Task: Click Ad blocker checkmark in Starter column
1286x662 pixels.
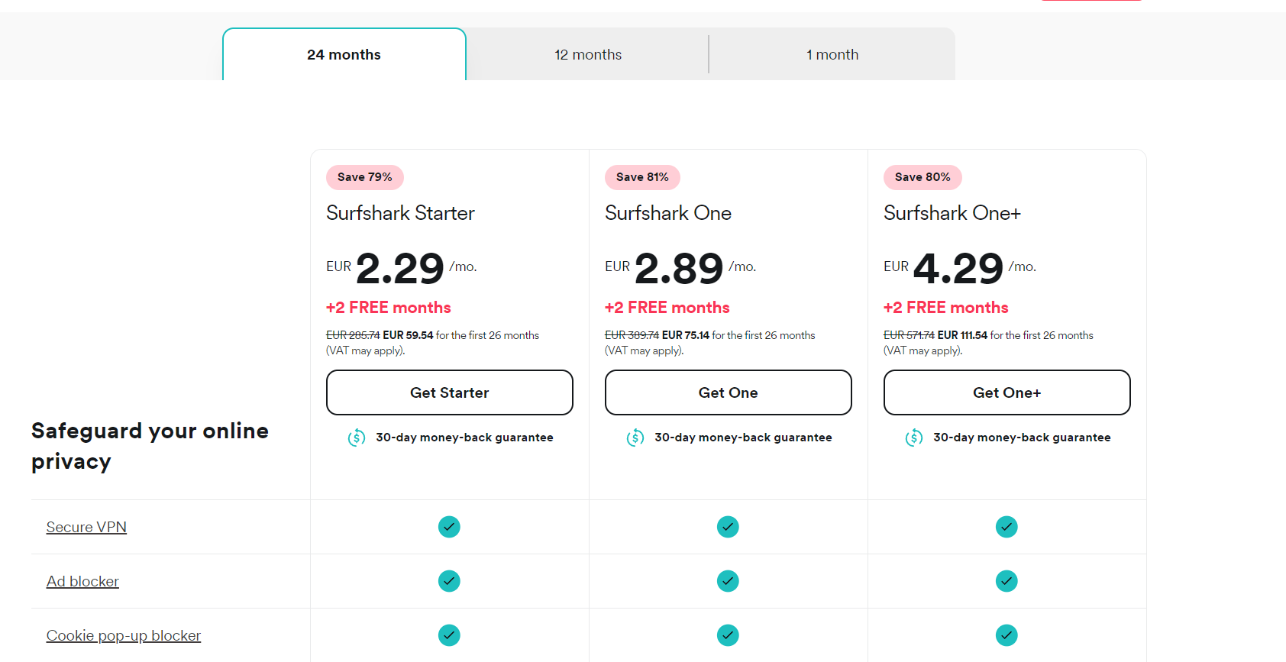Action: pos(449,581)
